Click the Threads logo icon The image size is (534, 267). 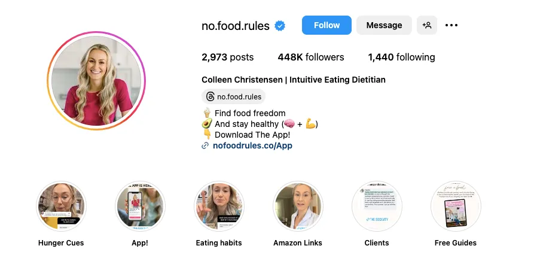tap(210, 96)
